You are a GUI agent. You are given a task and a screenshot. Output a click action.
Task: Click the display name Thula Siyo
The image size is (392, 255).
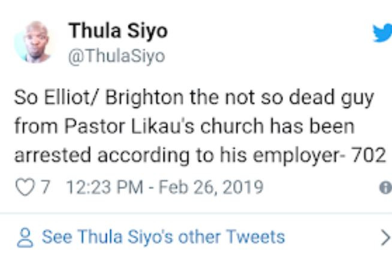(x=117, y=29)
